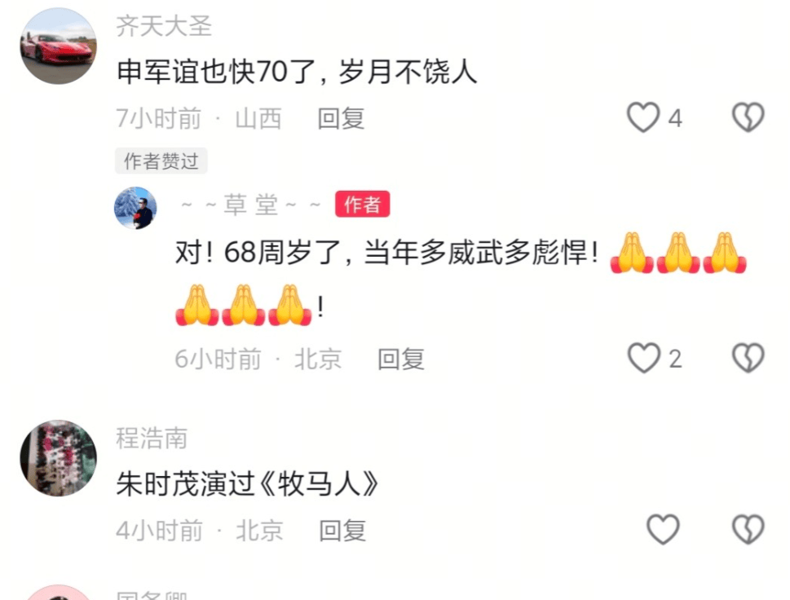Viewport: 790px width, 600px height.
Task: Dislike 齐天大圣's comment with broken heart
Action: pyautogui.click(x=748, y=117)
